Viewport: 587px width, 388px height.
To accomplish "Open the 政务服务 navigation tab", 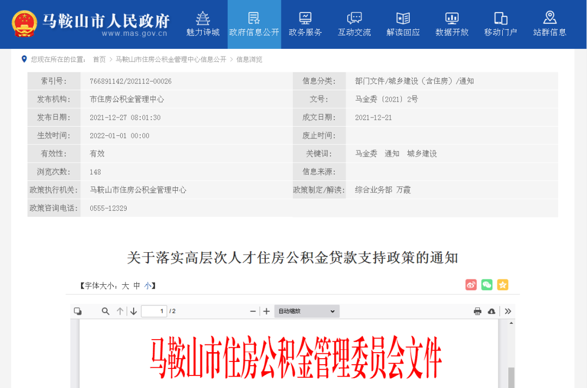I will click(x=305, y=24).
